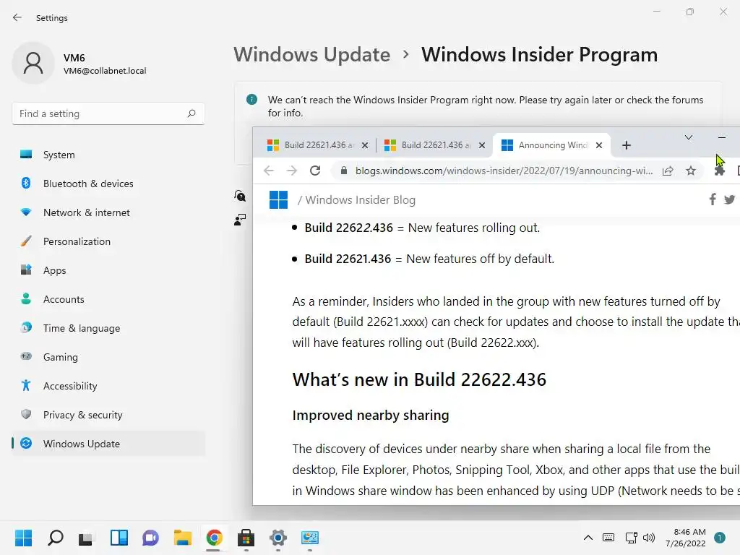Close the second Build 22621.436 tab
Screen dimensions: 740x555
pyautogui.click(x=482, y=145)
